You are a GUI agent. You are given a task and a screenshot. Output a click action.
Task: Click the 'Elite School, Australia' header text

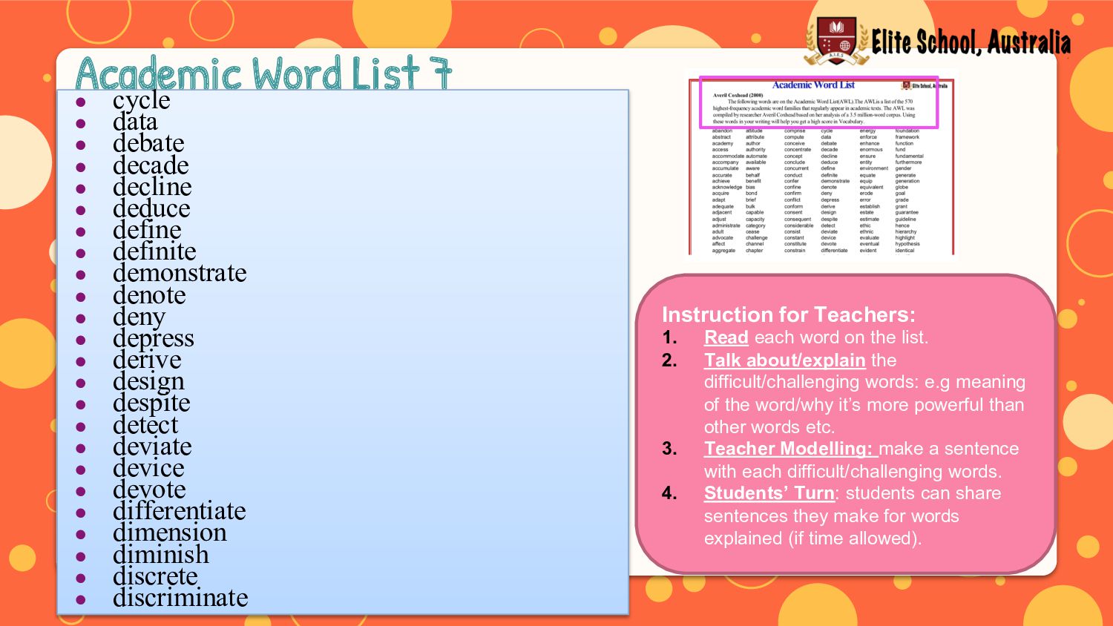(x=971, y=42)
